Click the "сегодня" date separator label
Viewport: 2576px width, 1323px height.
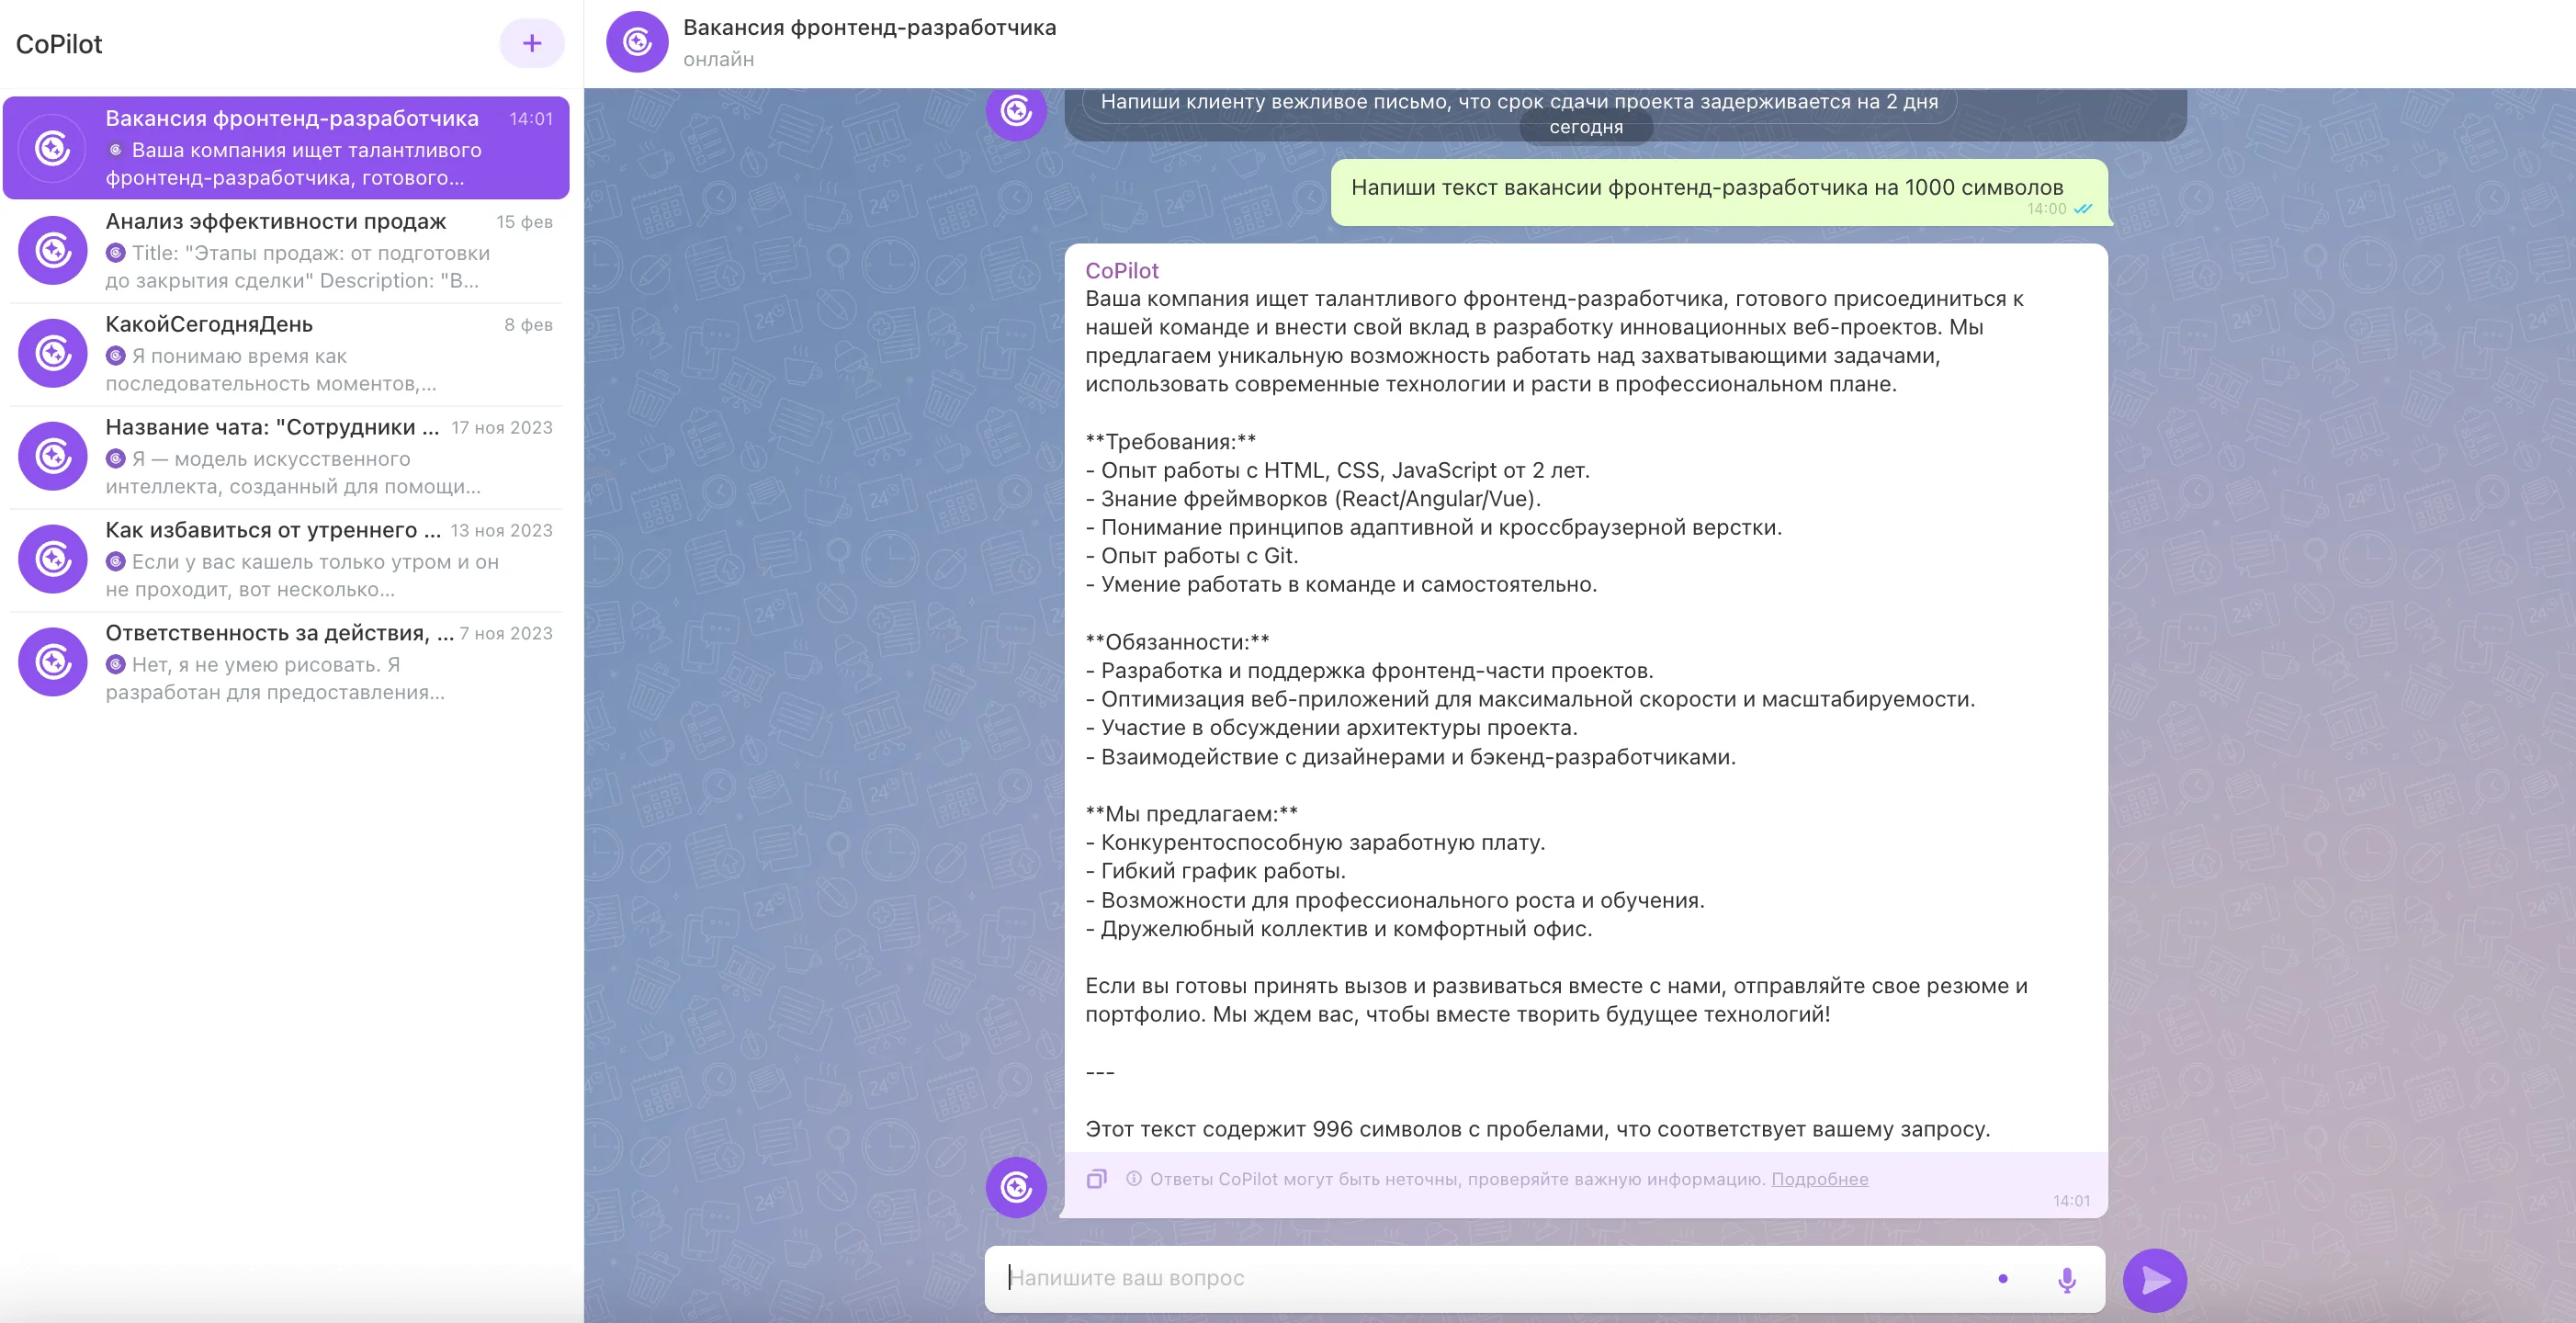1585,127
